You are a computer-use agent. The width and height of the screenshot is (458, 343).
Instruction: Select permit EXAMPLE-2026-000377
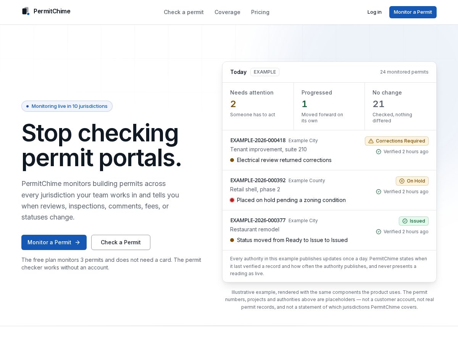click(x=258, y=220)
